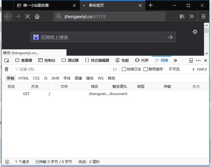This screenshot has height=167, width=211.
Task: Open devtools three-dot options menu
Action: [x=198, y=61]
